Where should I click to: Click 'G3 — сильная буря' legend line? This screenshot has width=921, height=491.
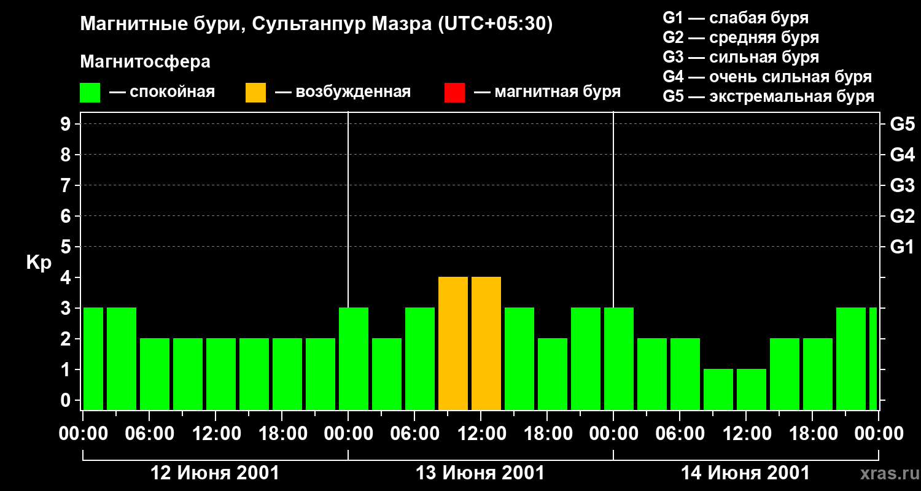(x=740, y=57)
